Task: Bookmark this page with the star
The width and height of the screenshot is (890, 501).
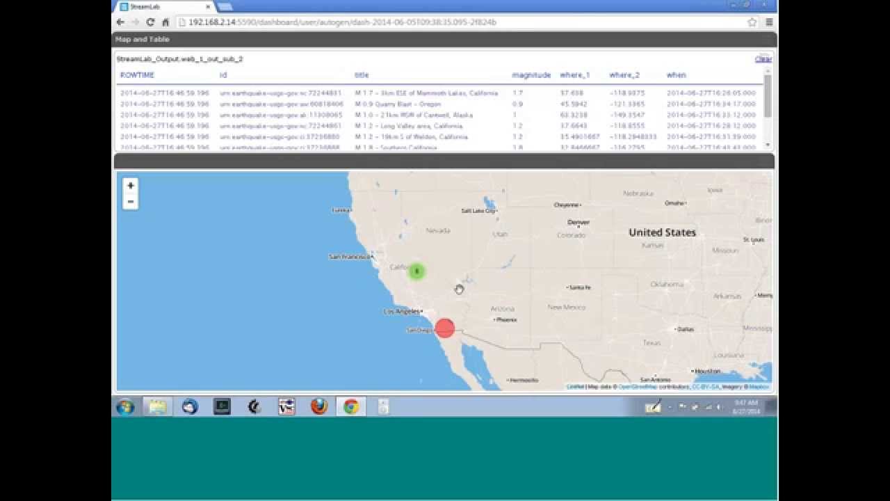Action: click(x=752, y=22)
